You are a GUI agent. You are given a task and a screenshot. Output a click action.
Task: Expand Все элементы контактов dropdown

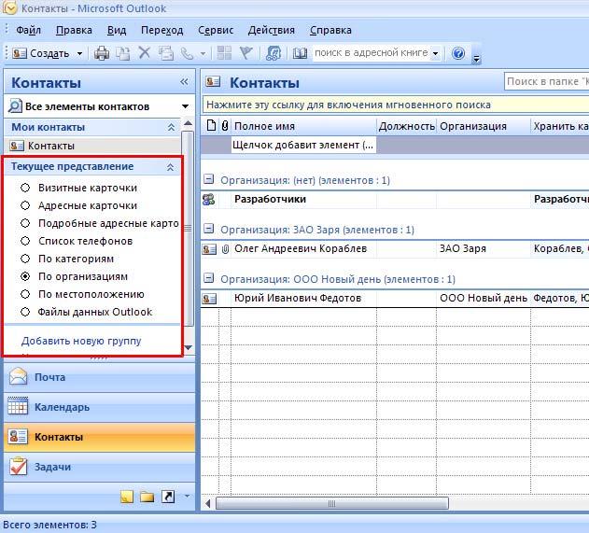coord(185,106)
